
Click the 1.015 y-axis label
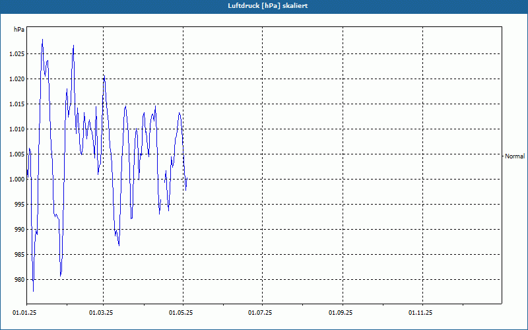point(17,104)
